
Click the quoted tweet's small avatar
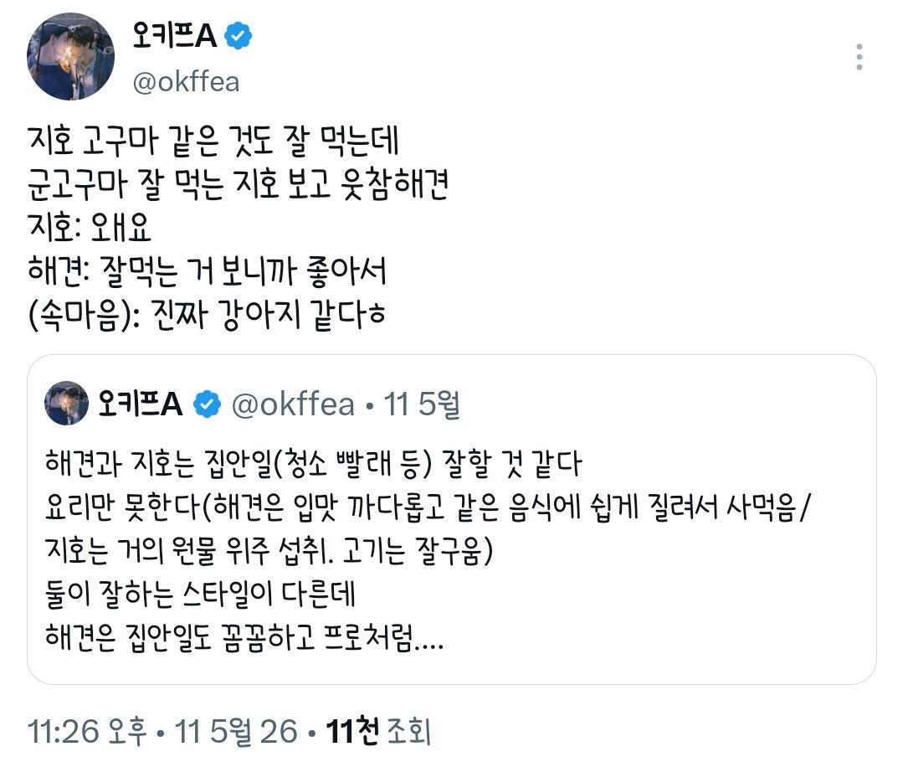coord(67,403)
